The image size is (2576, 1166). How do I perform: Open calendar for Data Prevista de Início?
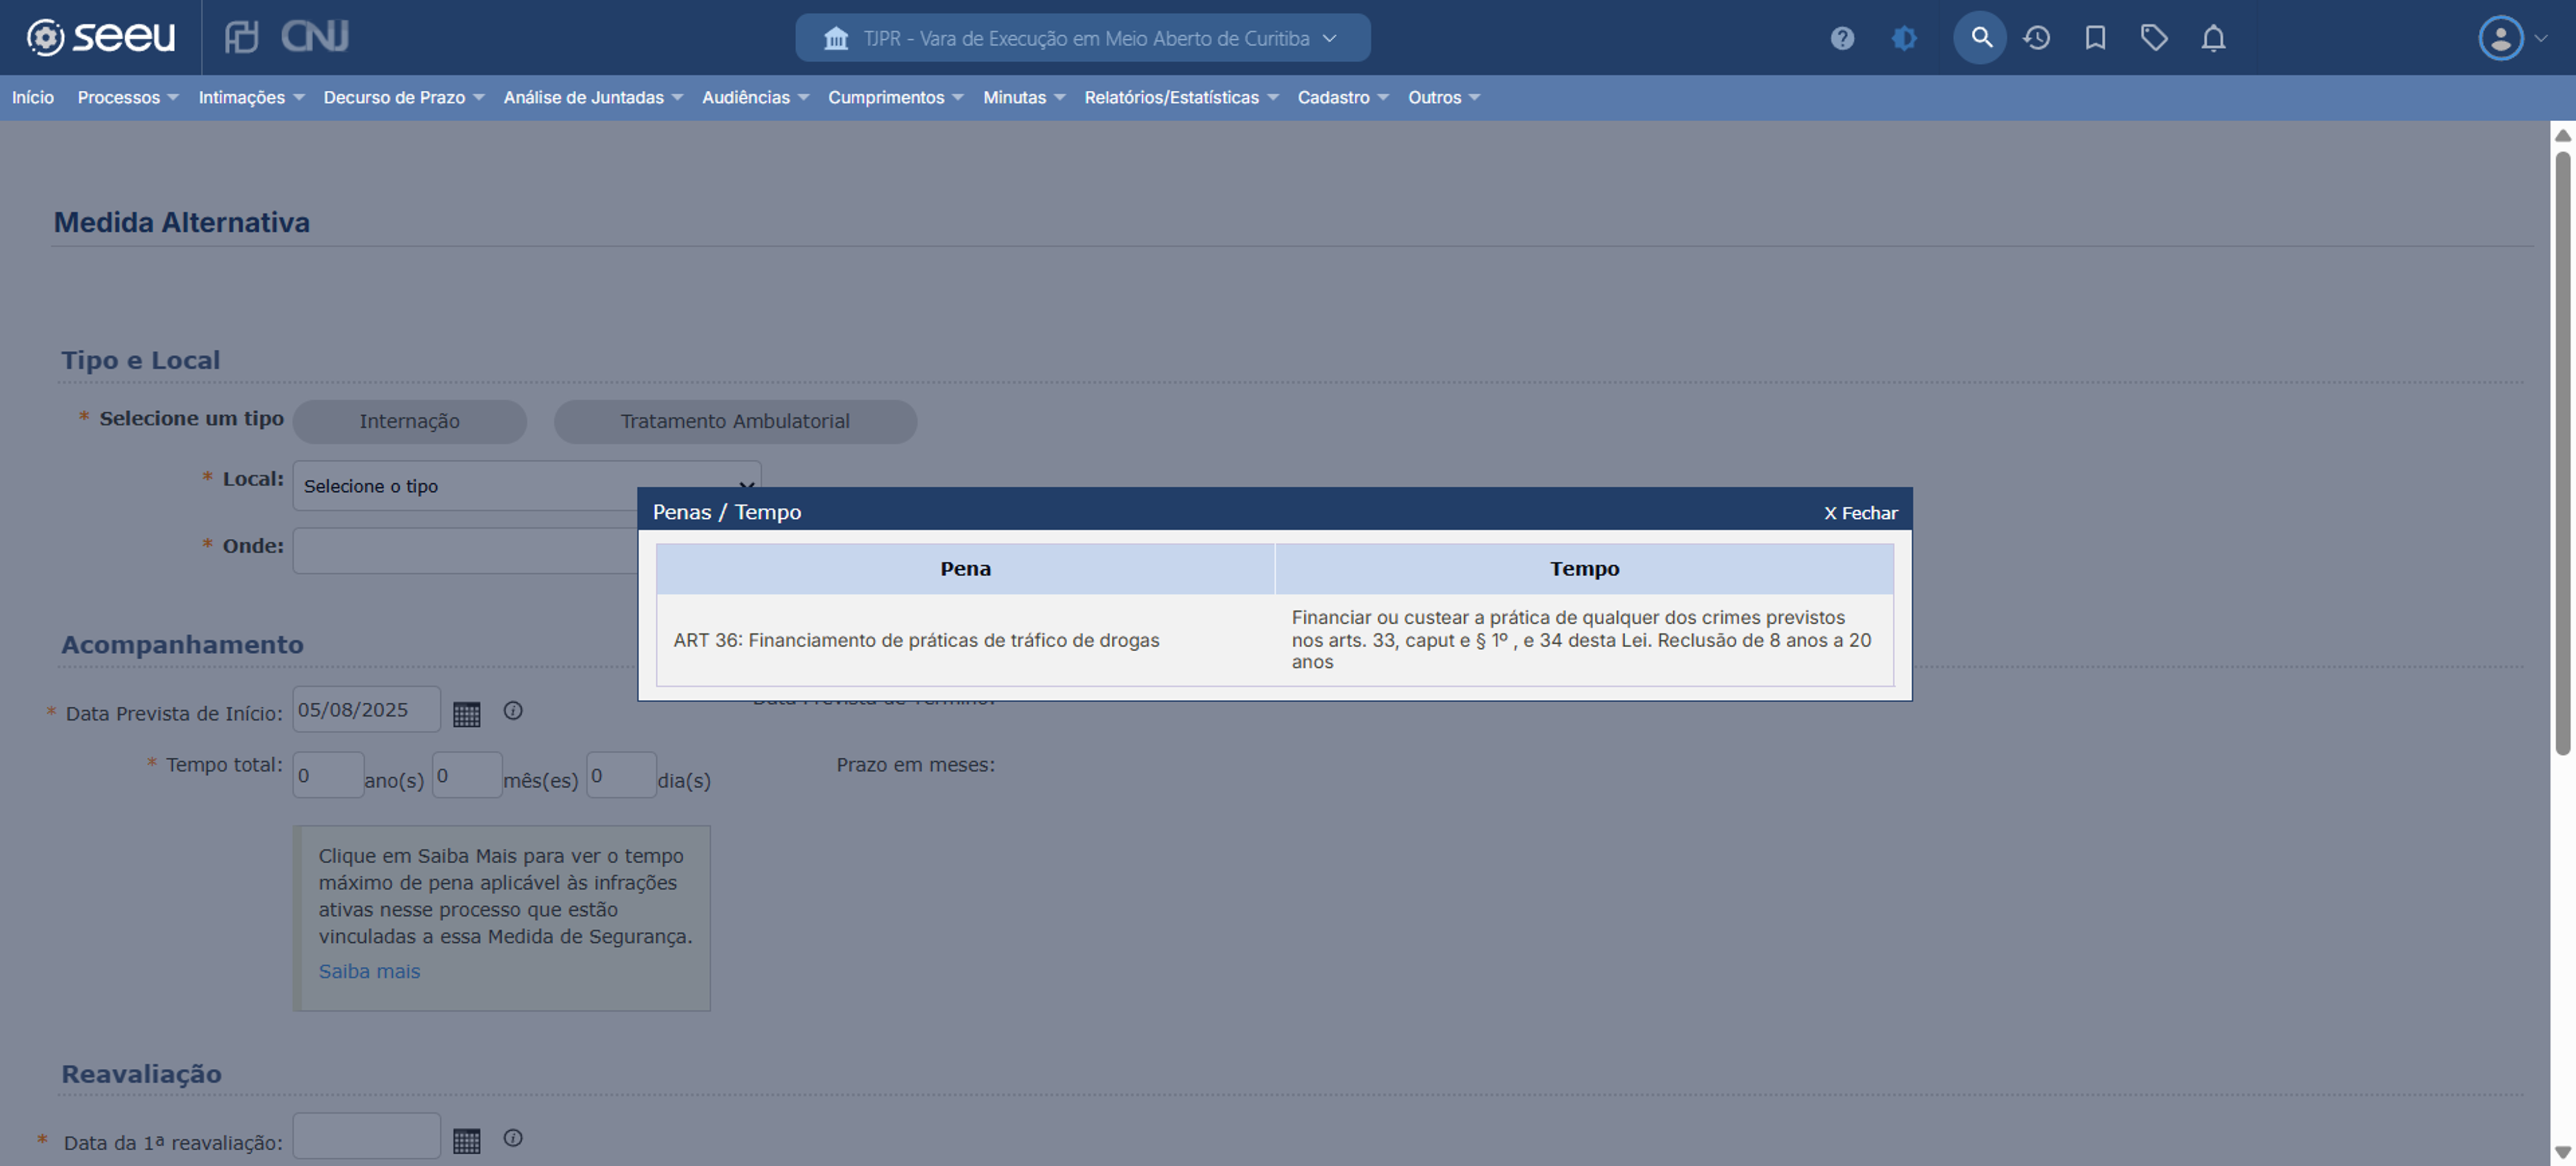coord(466,713)
